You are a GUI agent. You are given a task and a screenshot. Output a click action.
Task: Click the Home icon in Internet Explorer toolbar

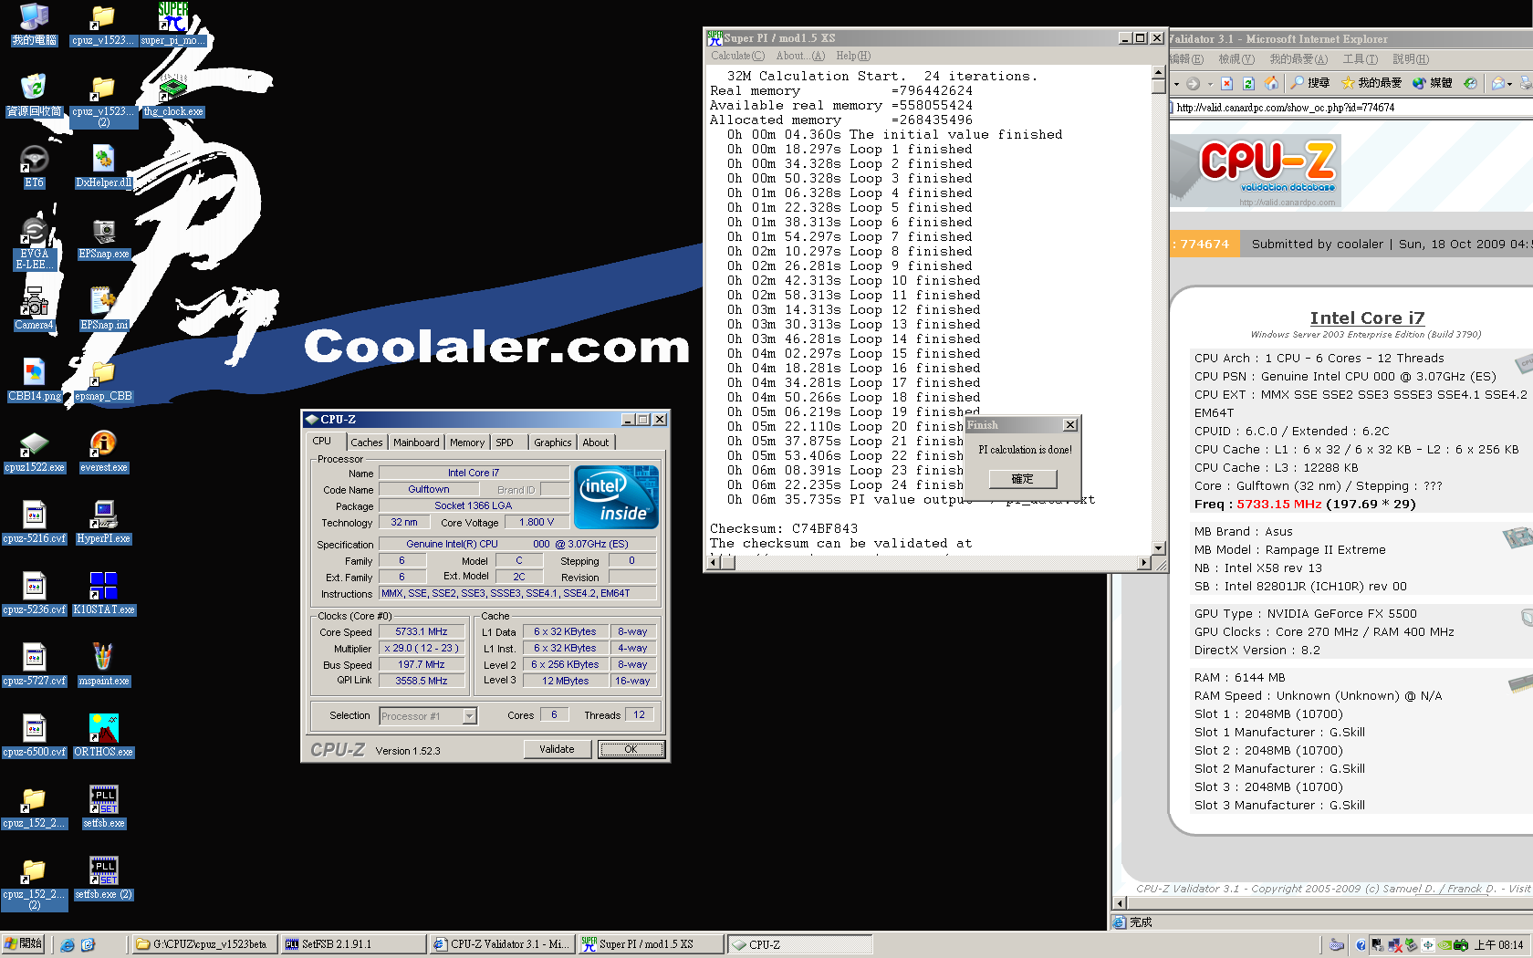(x=1271, y=83)
